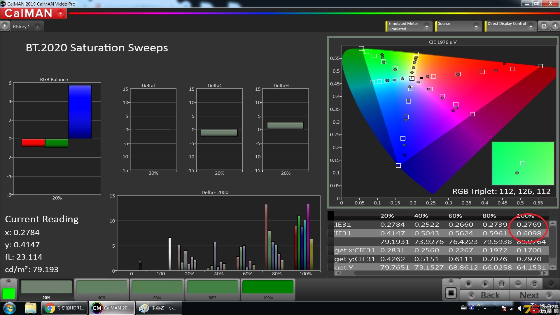Click the 0.2784 cell in data table
560x315 pixels.
pos(393,225)
